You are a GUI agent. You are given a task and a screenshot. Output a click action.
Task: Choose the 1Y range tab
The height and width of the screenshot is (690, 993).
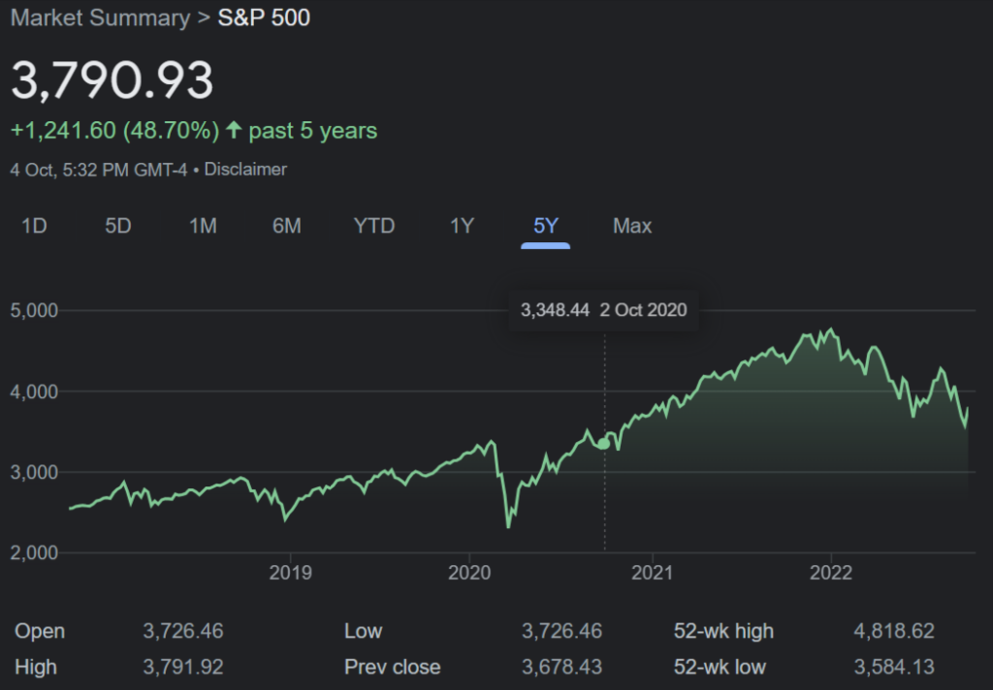462,226
